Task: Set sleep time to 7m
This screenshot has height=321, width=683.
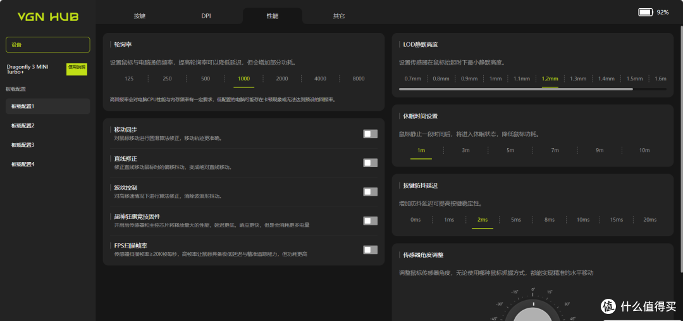Action: pos(555,151)
